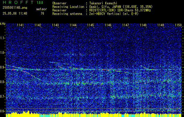Click the meteor label
184x117 pixels.
[x=42, y=9]
